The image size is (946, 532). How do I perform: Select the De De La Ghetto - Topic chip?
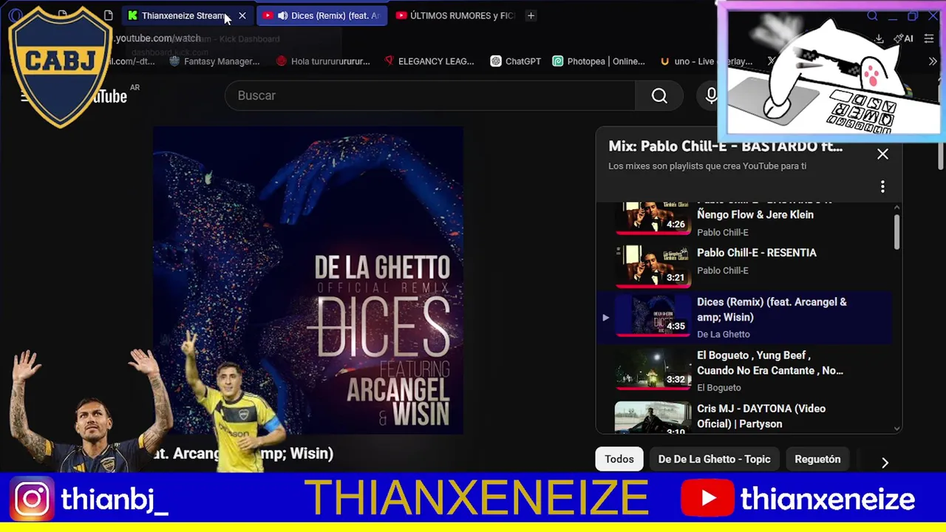click(714, 459)
